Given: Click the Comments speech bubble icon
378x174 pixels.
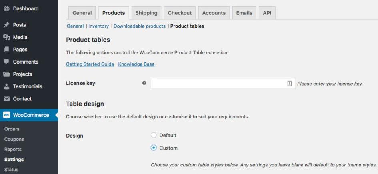Looking at the screenshot, I should (x=6, y=62).
